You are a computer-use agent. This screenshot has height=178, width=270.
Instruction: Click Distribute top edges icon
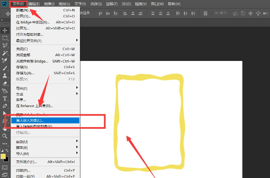pyautogui.click(x=153, y=13)
